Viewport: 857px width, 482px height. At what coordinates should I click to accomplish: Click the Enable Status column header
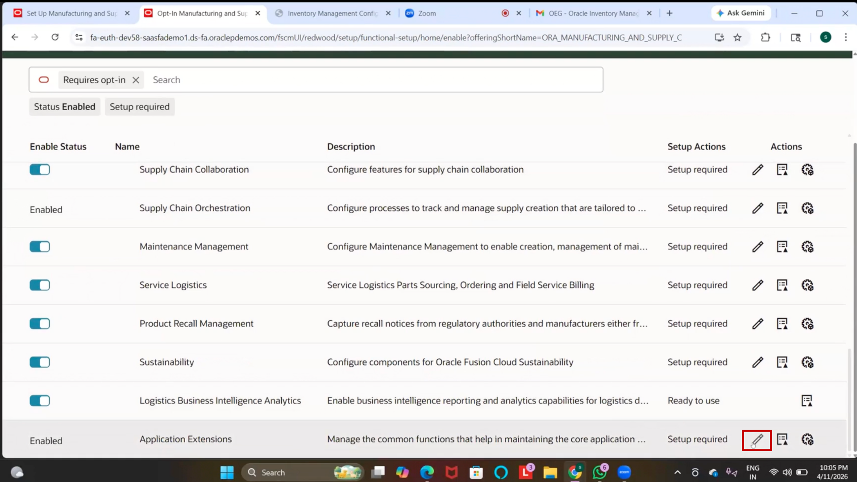[x=58, y=146]
